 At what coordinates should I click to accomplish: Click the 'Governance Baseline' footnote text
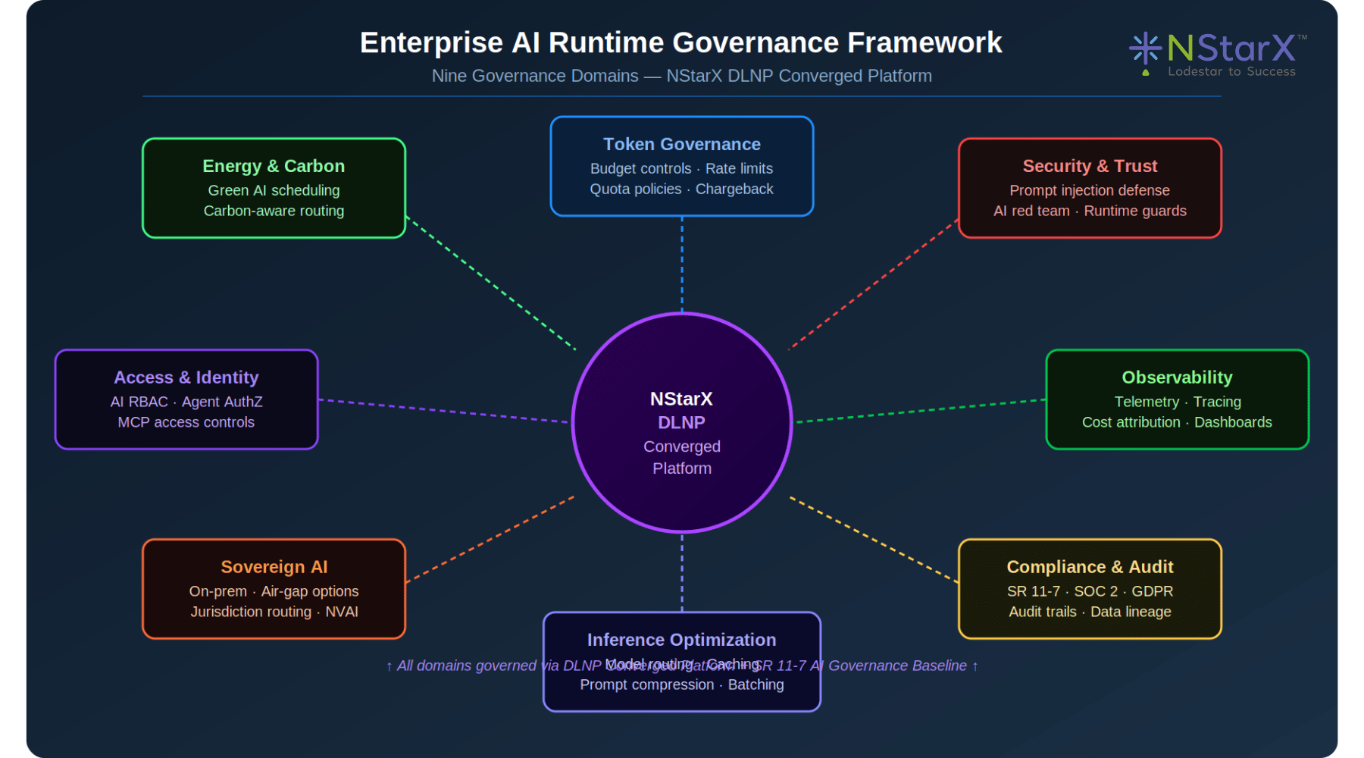897,666
